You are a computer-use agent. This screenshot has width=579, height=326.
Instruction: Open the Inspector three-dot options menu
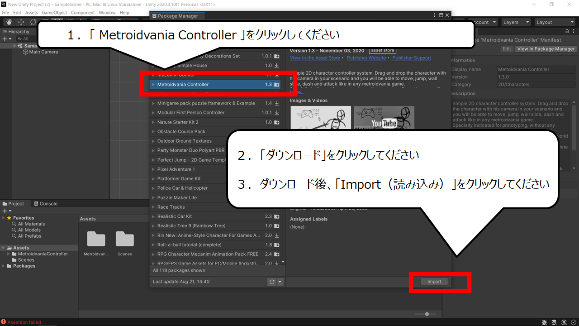574,31
